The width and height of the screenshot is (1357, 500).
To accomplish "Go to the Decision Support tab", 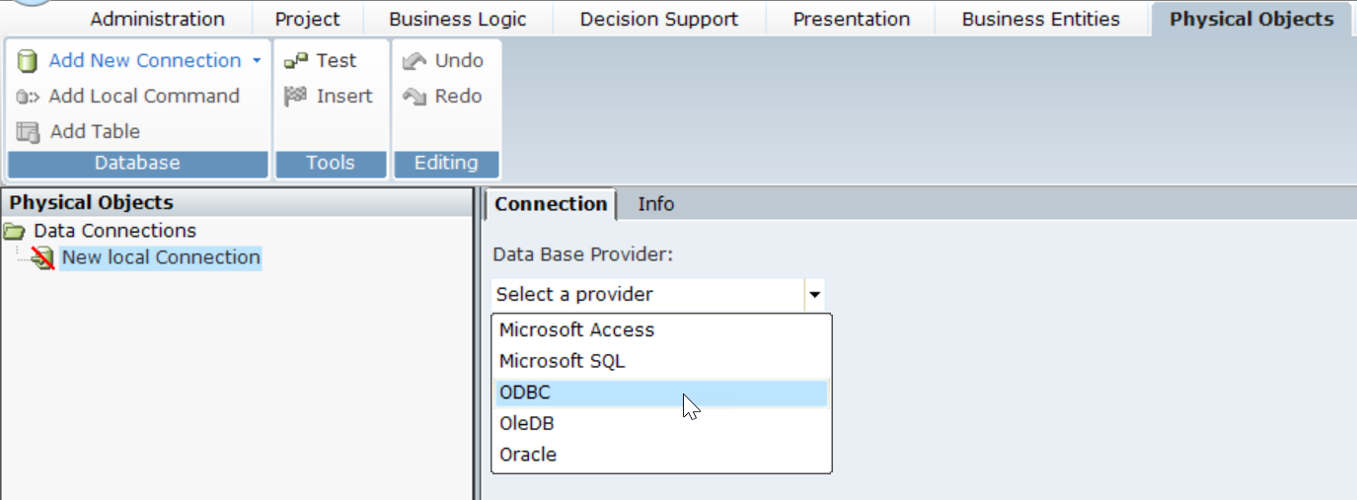I will click(658, 20).
